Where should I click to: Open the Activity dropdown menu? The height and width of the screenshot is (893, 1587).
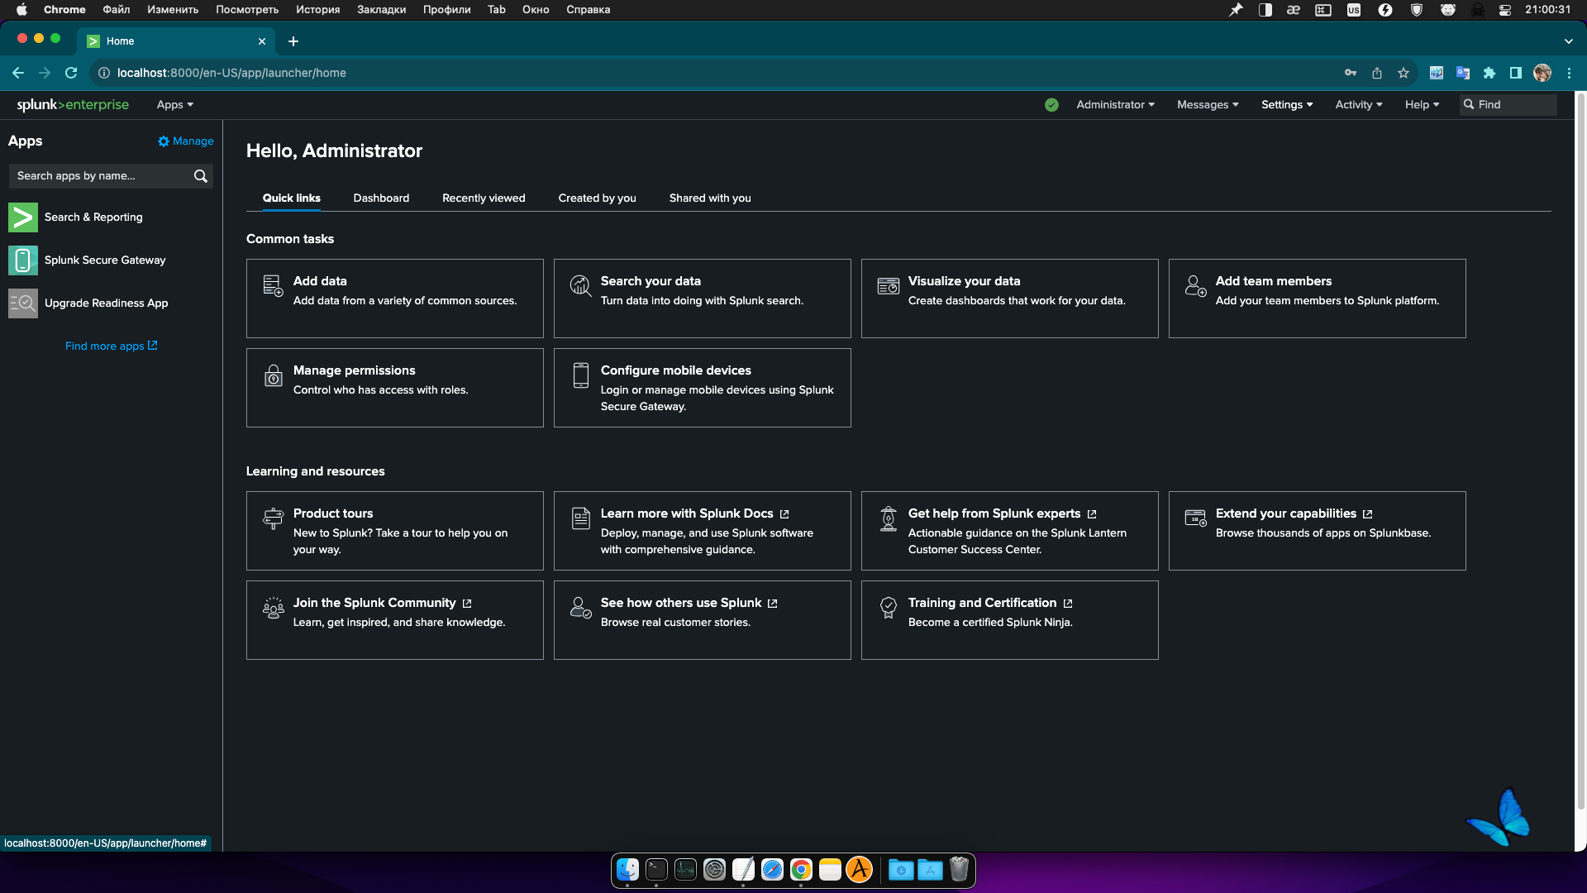click(x=1358, y=105)
